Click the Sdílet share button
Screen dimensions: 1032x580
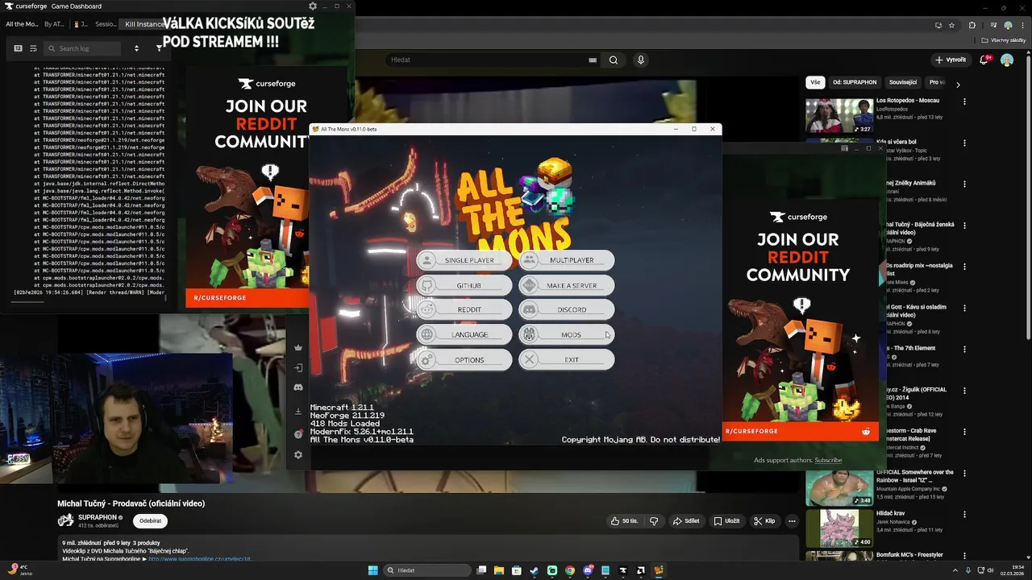point(686,521)
